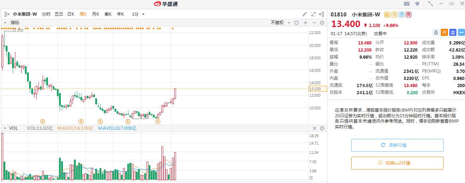This screenshot has width=465, height=183.
Task: Switch to 五日 five-day tab
Action: coord(59,14)
